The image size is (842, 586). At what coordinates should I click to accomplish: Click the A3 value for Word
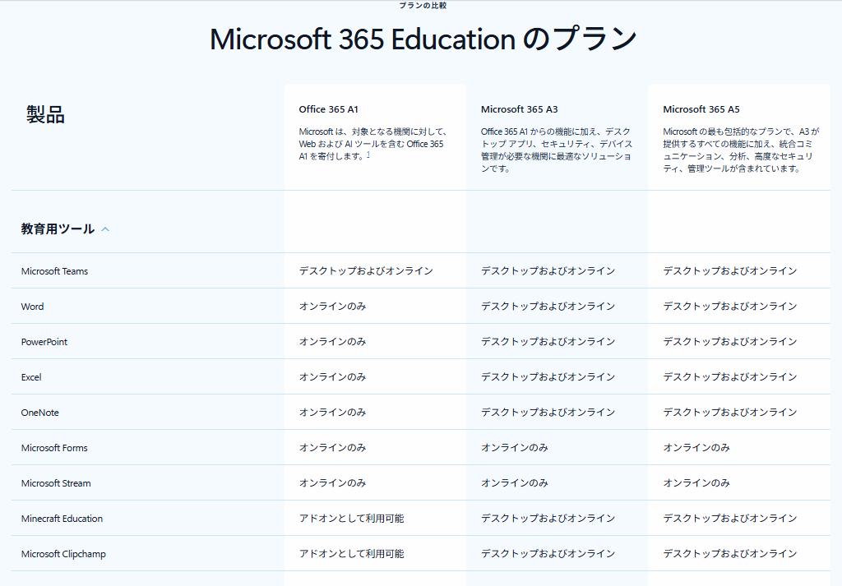tap(548, 307)
